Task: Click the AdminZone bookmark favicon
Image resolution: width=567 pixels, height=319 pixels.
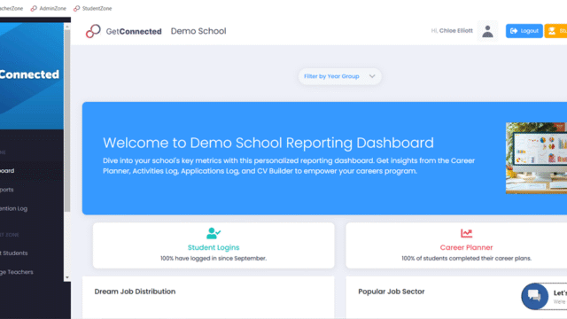Action: pos(34,8)
